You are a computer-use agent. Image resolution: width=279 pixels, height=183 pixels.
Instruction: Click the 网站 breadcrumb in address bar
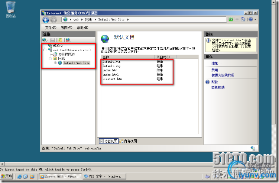88,19
